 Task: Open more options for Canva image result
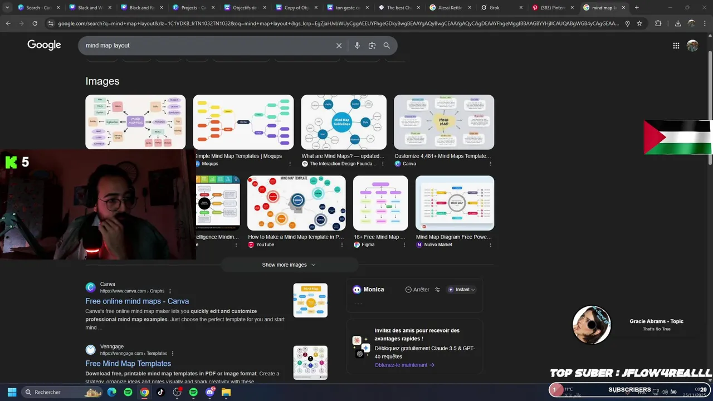point(490,164)
